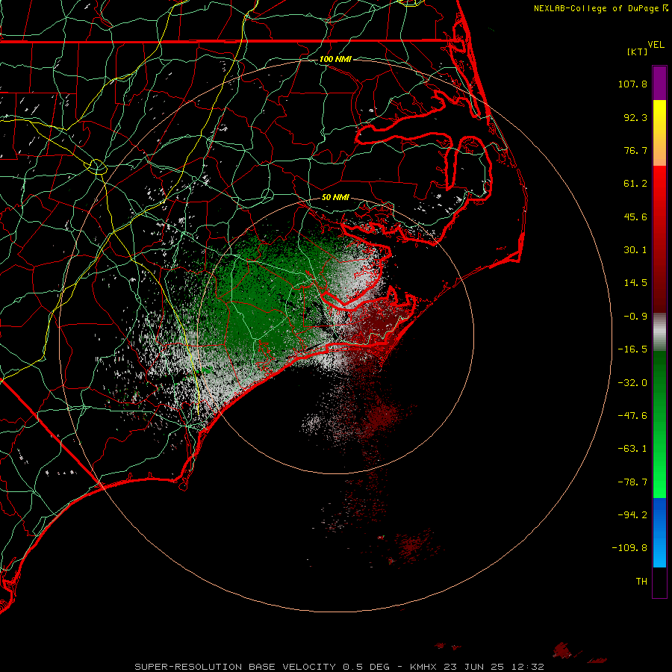Click the 92.3 velocity scale label

tap(635, 117)
